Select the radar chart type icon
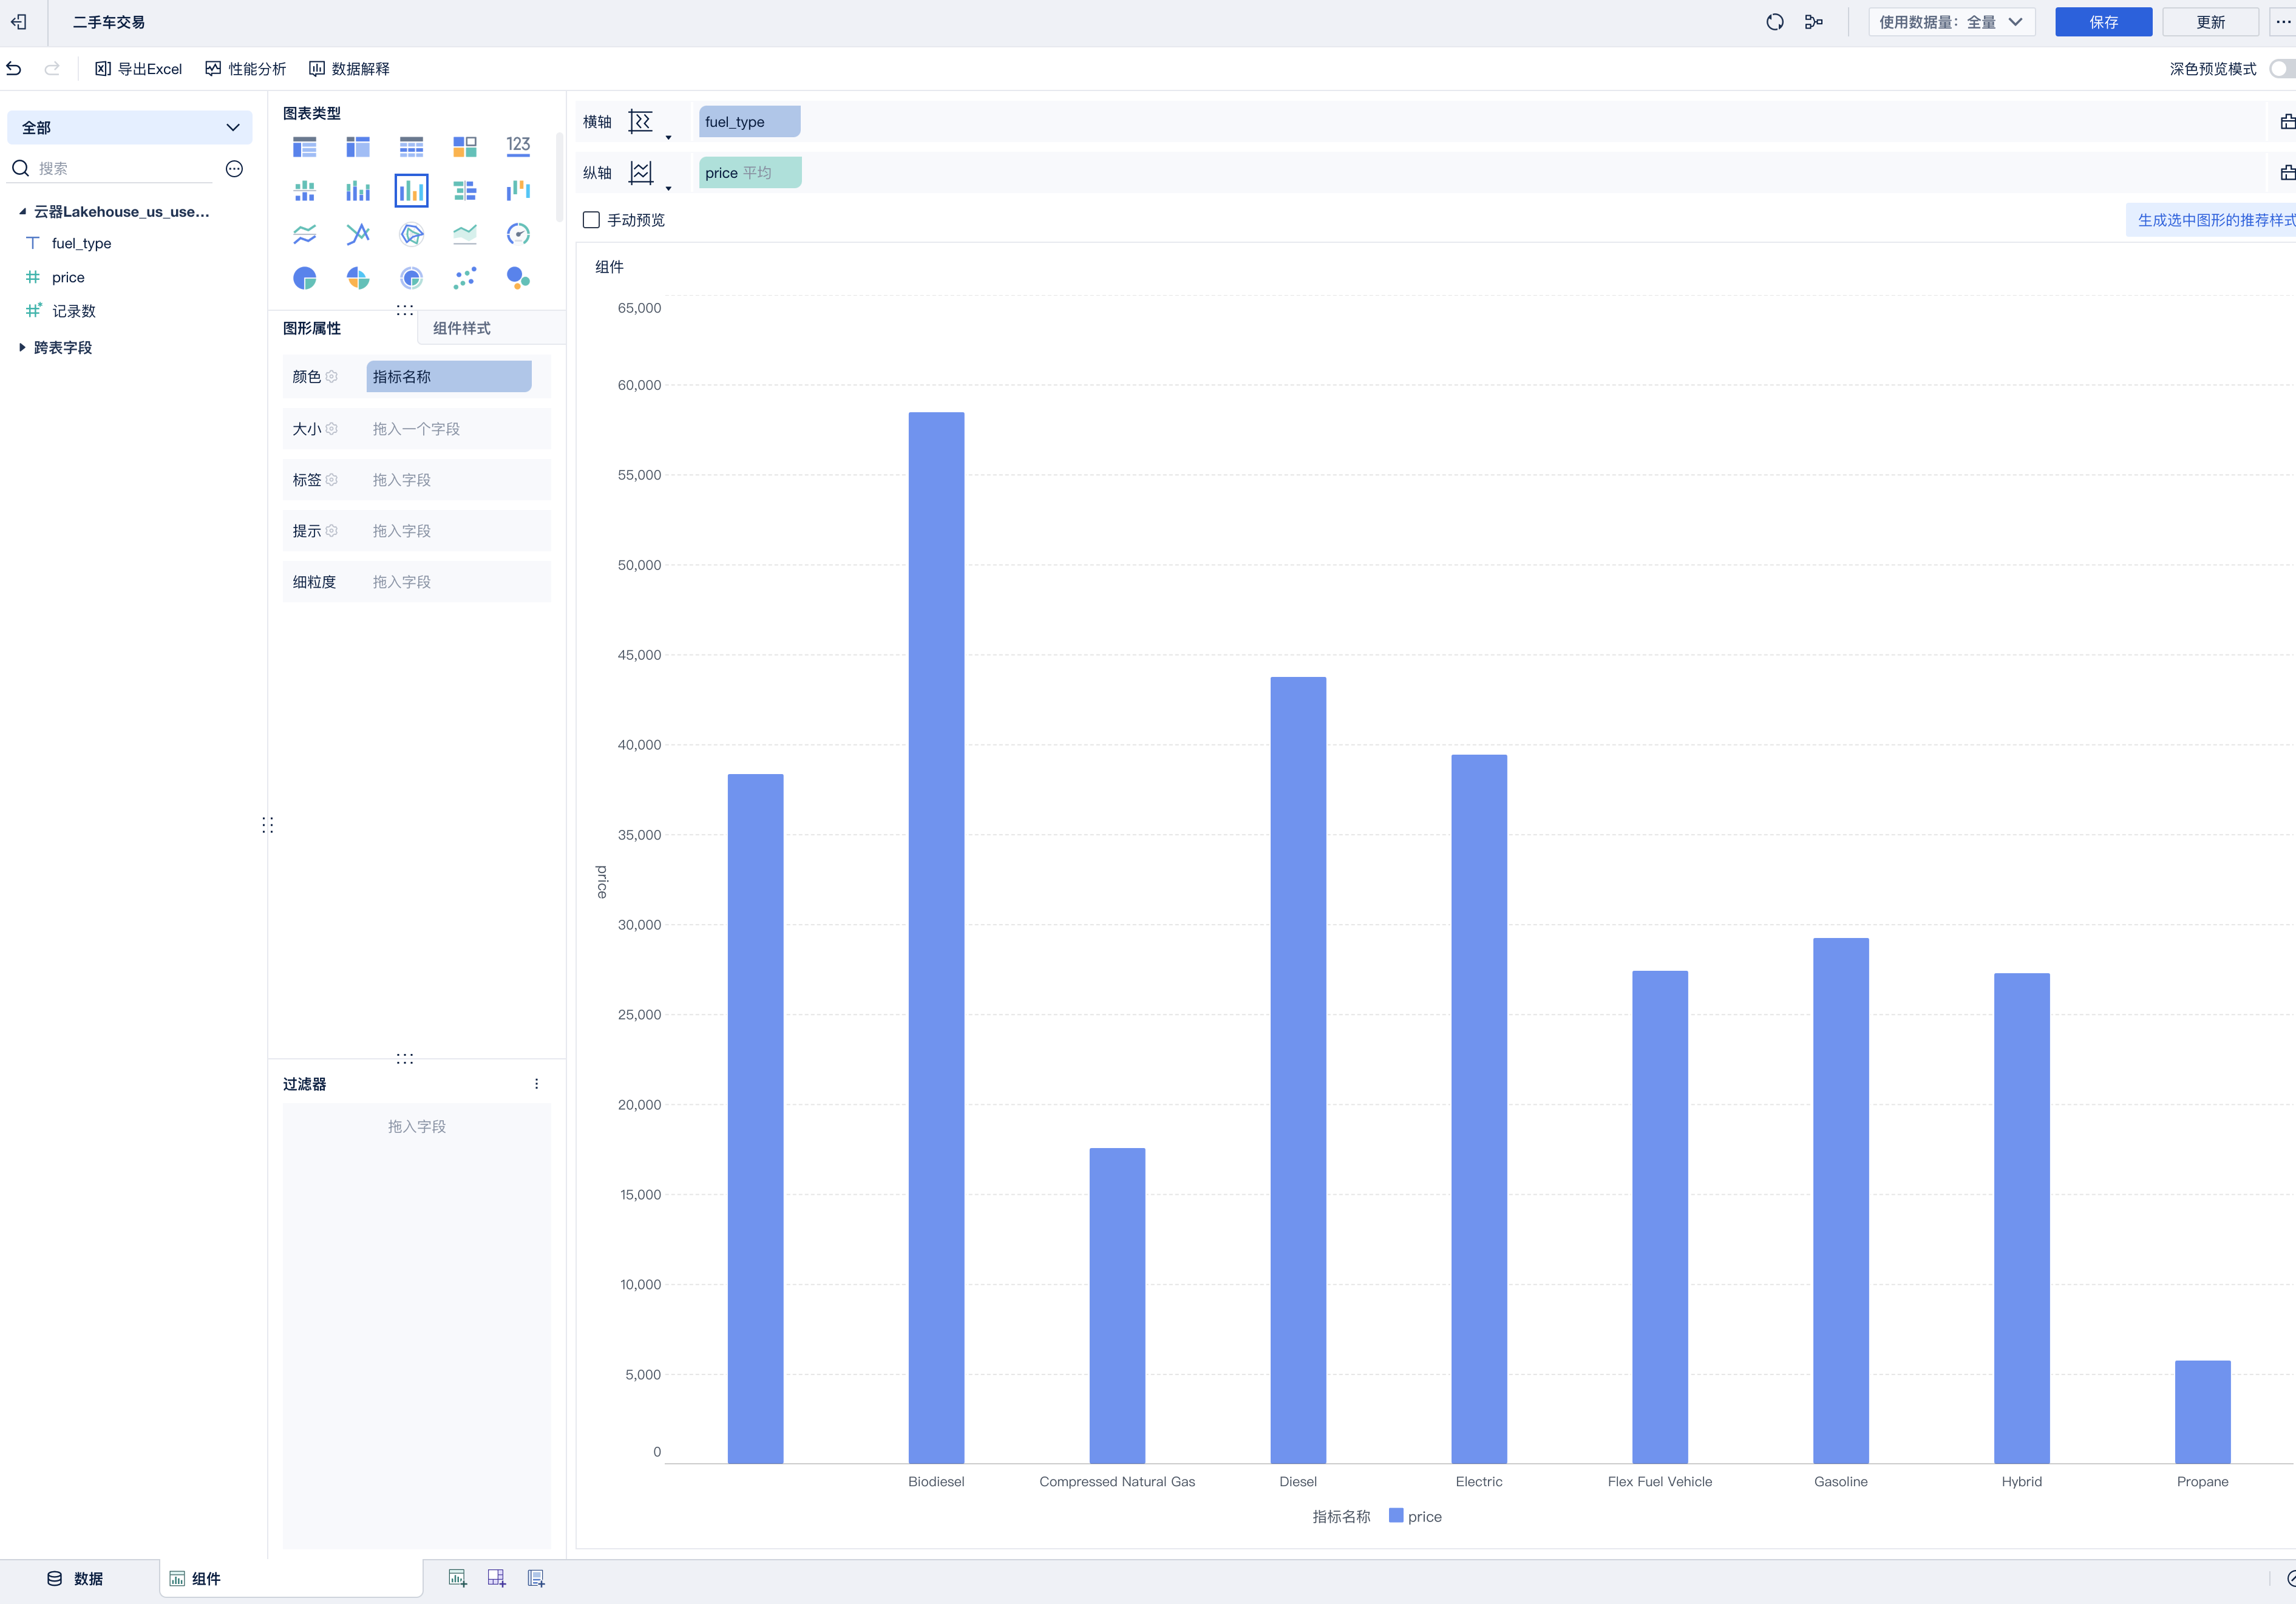The image size is (2296, 1604). [x=411, y=234]
